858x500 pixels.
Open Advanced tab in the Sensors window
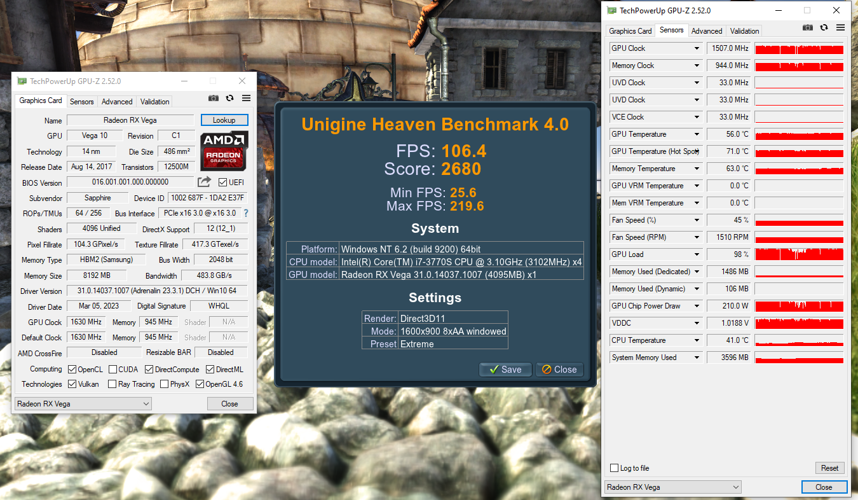tap(707, 31)
